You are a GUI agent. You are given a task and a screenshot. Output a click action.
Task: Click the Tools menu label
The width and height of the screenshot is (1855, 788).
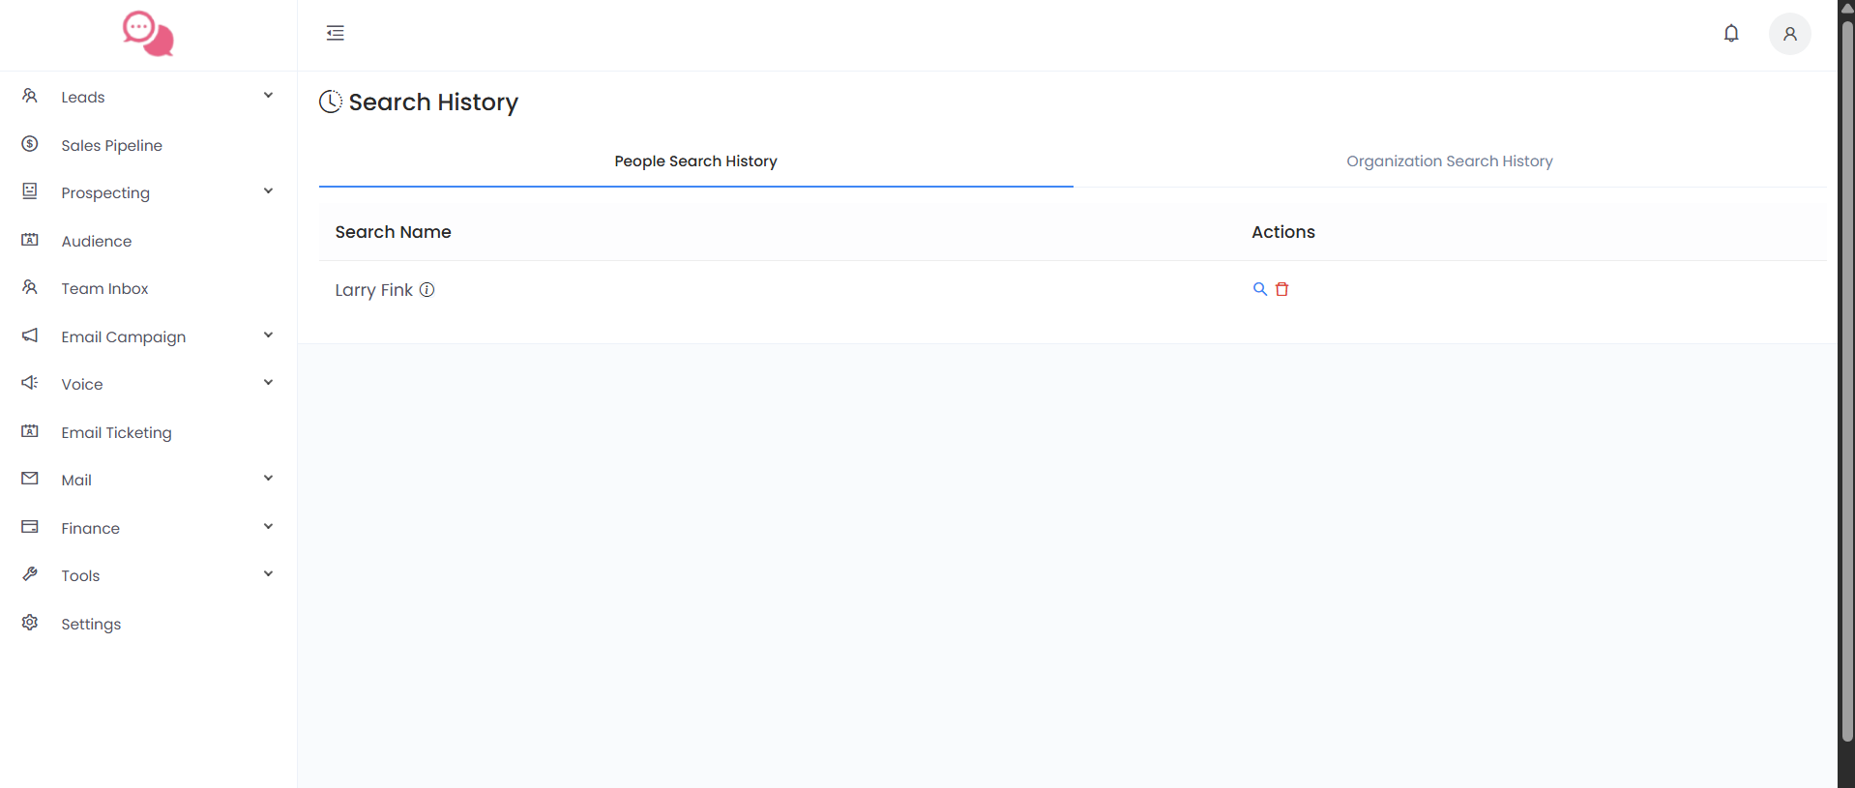80,575
